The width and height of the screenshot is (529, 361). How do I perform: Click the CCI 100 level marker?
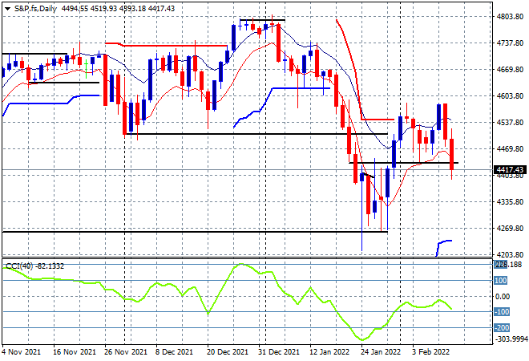(501, 281)
